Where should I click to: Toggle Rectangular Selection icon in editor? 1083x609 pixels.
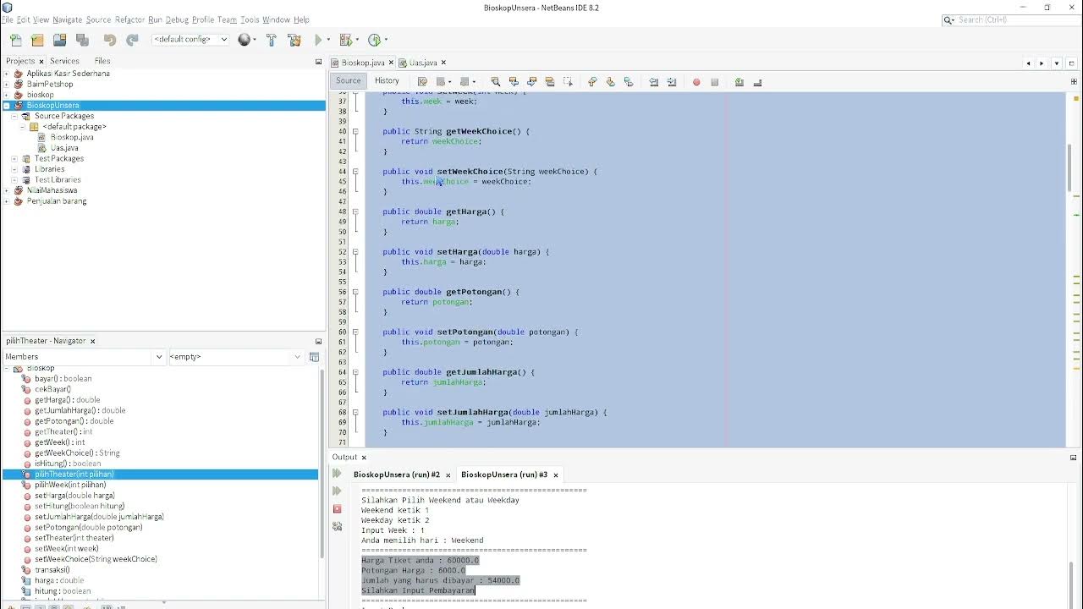568,82
